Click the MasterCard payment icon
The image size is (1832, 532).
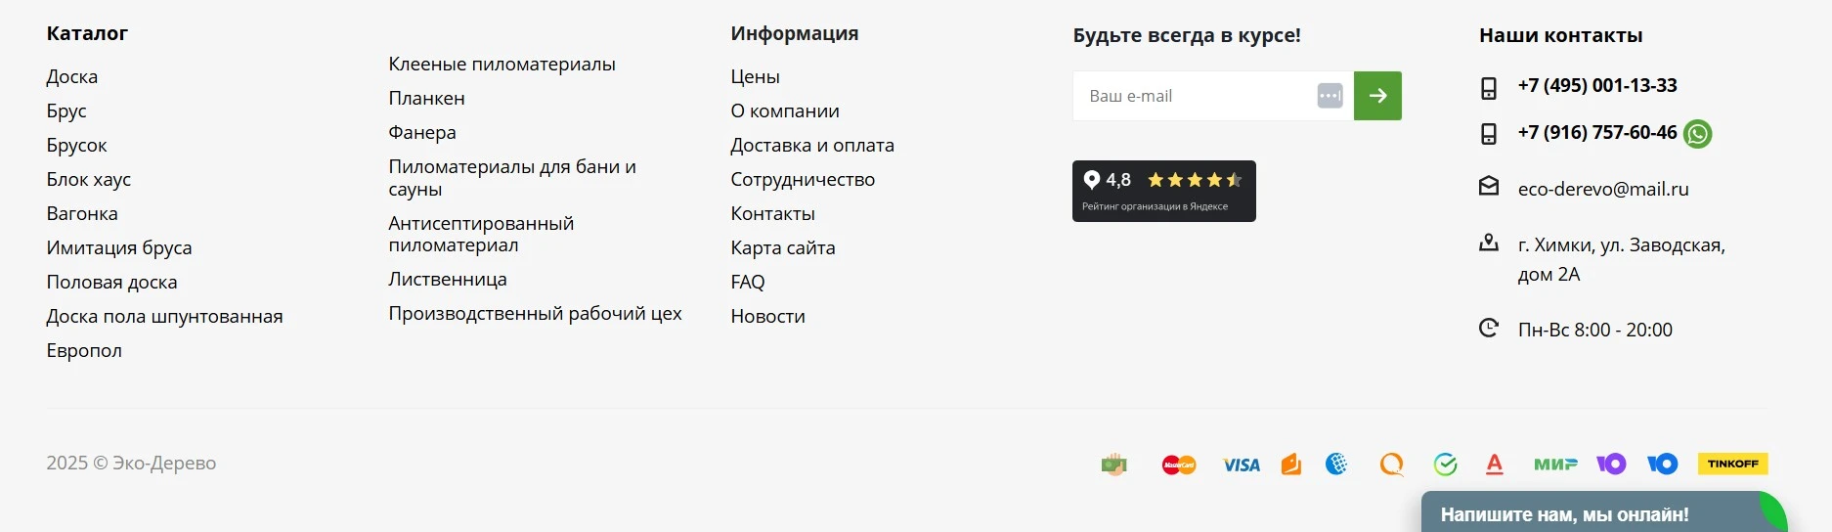tap(1178, 465)
